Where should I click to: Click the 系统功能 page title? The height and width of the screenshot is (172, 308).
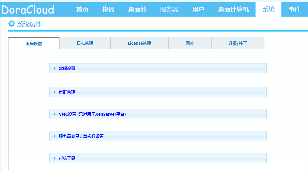(29, 24)
